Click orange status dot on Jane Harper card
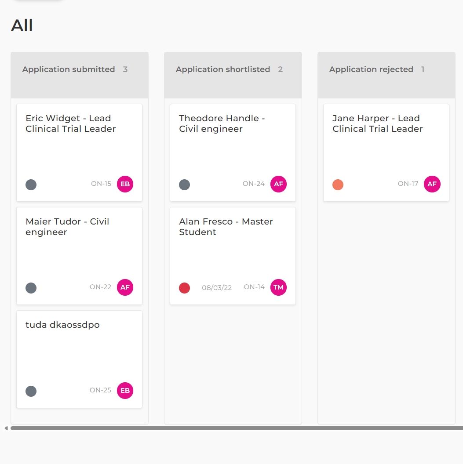 (x=338, y=185)
